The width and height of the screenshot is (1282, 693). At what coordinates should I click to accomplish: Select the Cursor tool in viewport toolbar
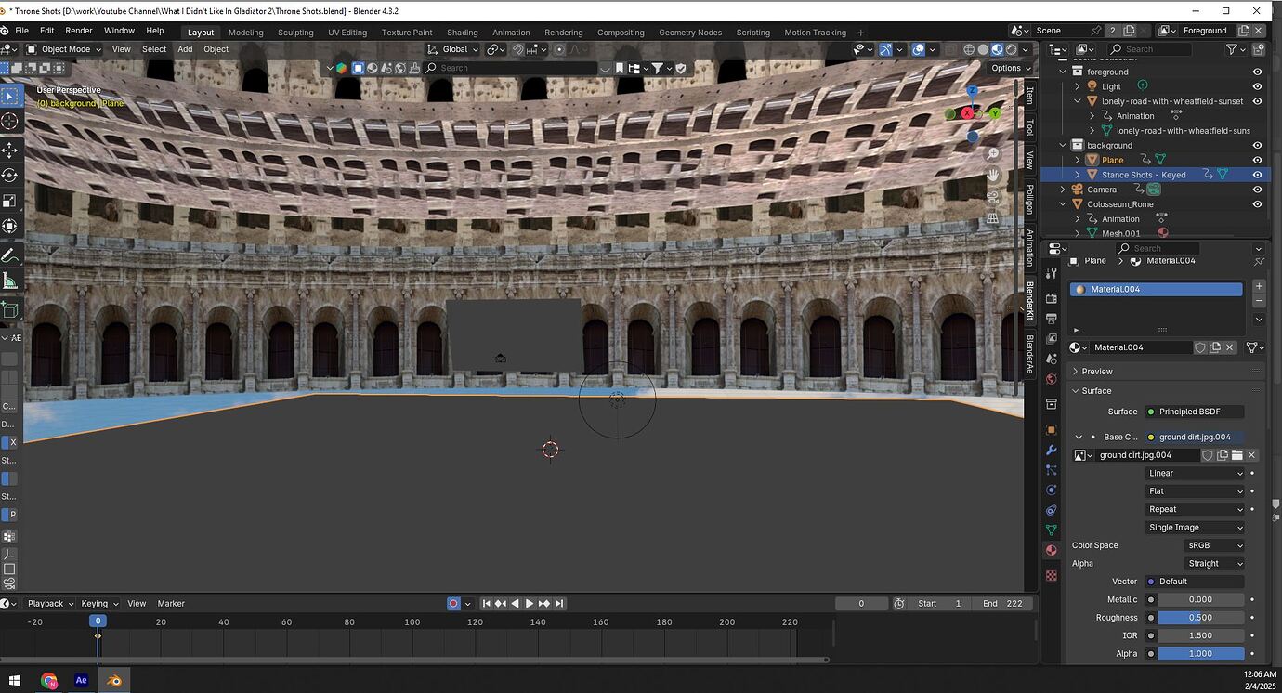(9, 122)
